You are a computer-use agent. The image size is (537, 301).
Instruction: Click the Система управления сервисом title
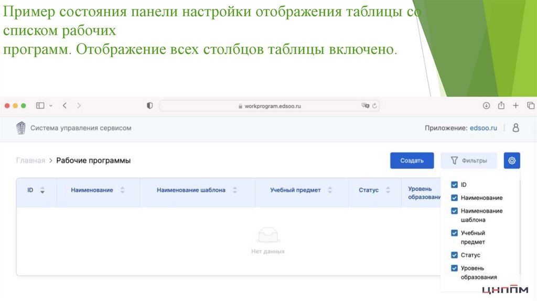(x=81, y=128)
